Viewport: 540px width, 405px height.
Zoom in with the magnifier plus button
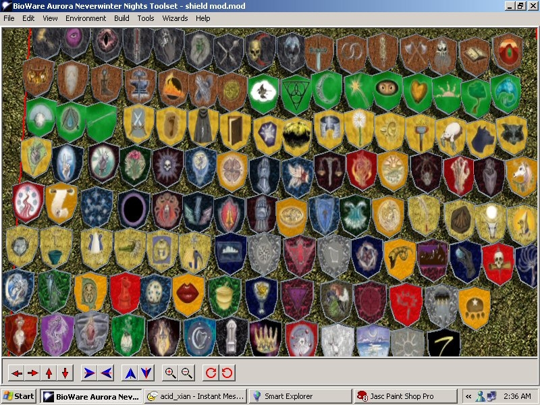point(171,373)
